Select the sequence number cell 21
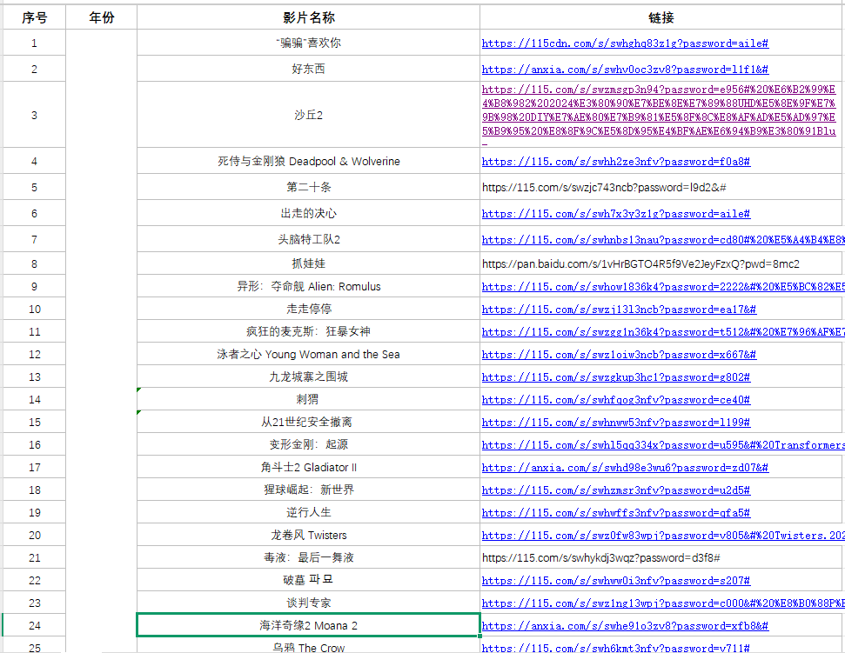 (35, 557)
